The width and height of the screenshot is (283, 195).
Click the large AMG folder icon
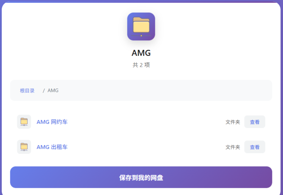click(x=141, y=27)
